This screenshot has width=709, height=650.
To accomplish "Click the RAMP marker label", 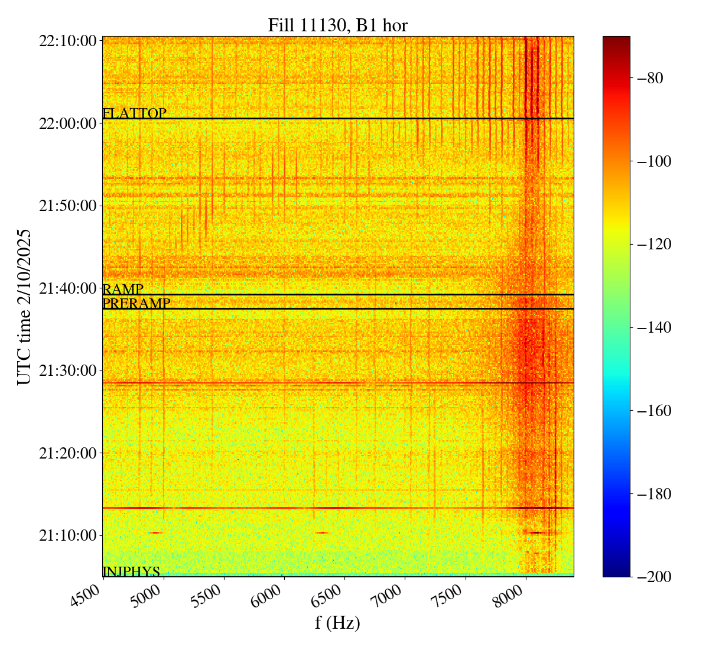I will click(x=123, y=289).
